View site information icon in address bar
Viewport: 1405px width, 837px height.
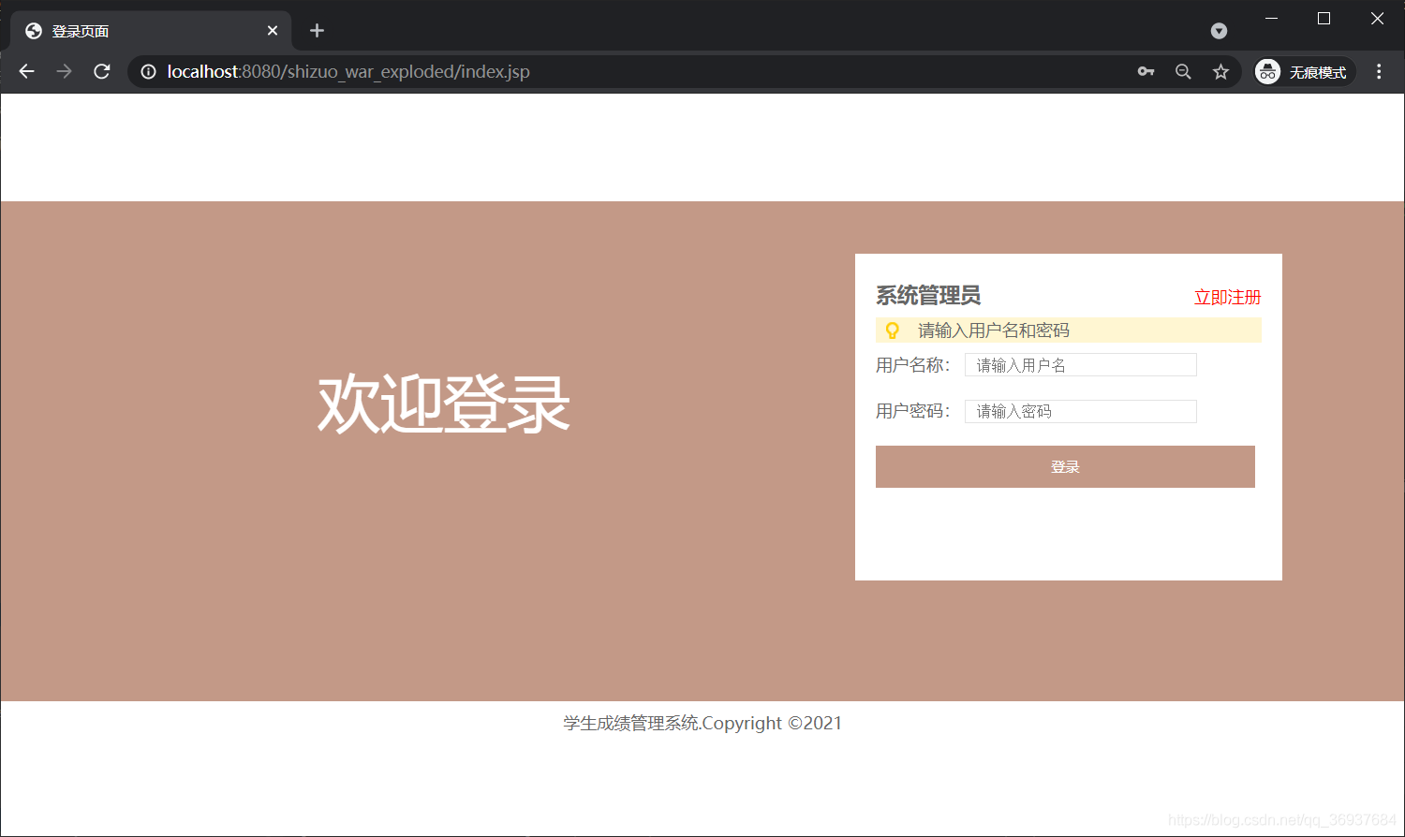click(148, 71)
